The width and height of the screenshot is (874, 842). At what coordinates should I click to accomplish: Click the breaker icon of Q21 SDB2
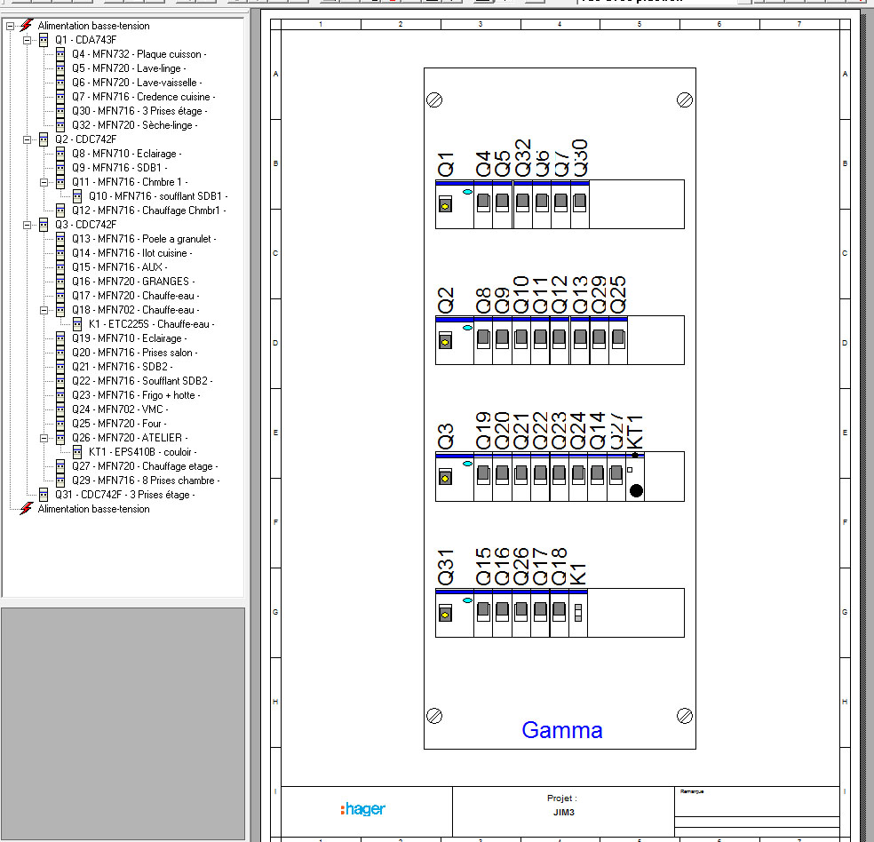pyautogui.click(x=60, y=367)
